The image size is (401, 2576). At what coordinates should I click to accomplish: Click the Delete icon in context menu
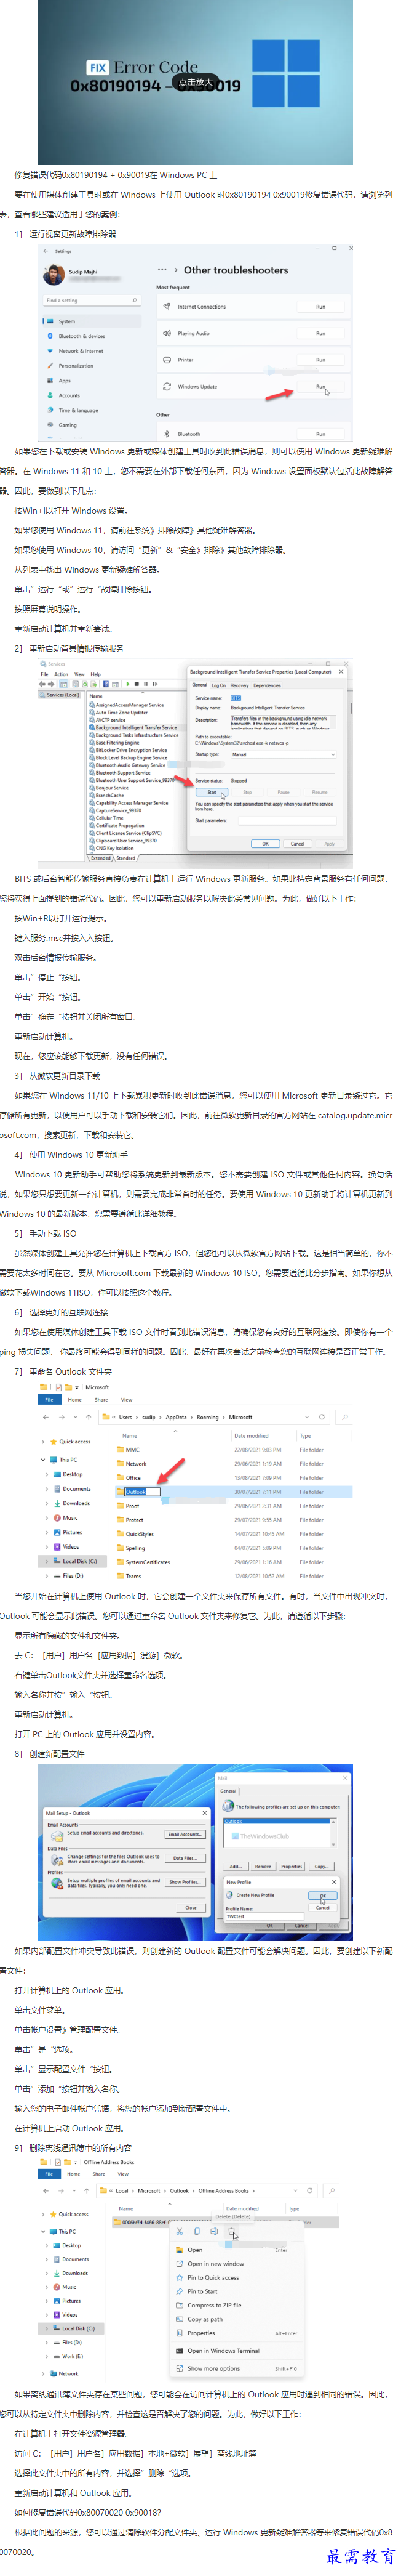(232, 2232)
